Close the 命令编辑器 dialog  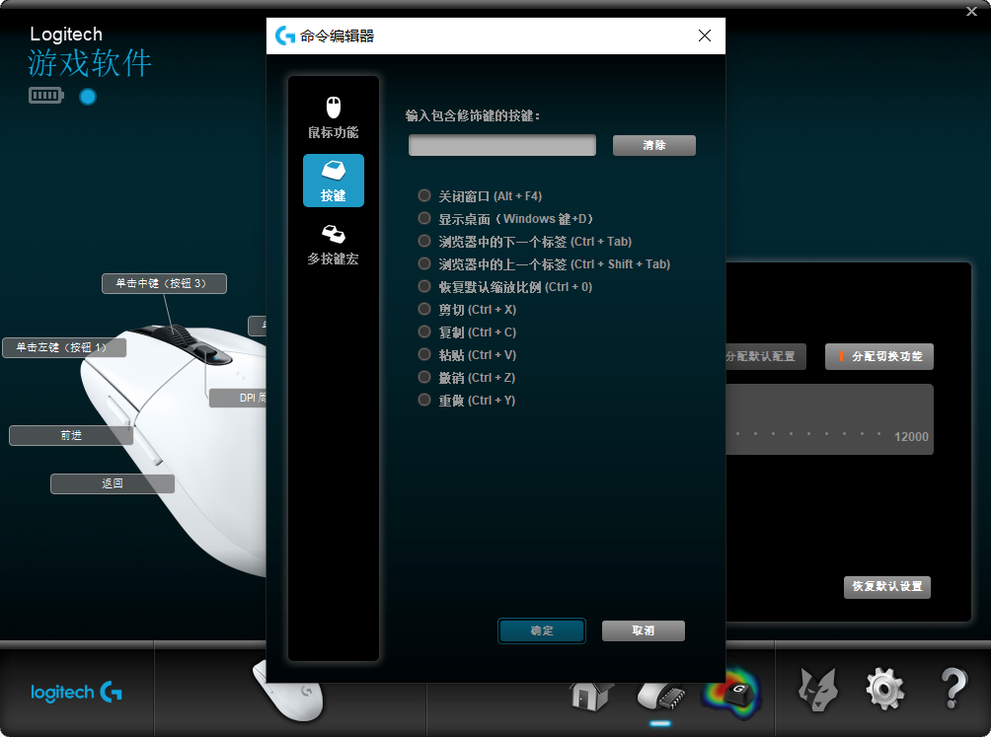[705, 36]
